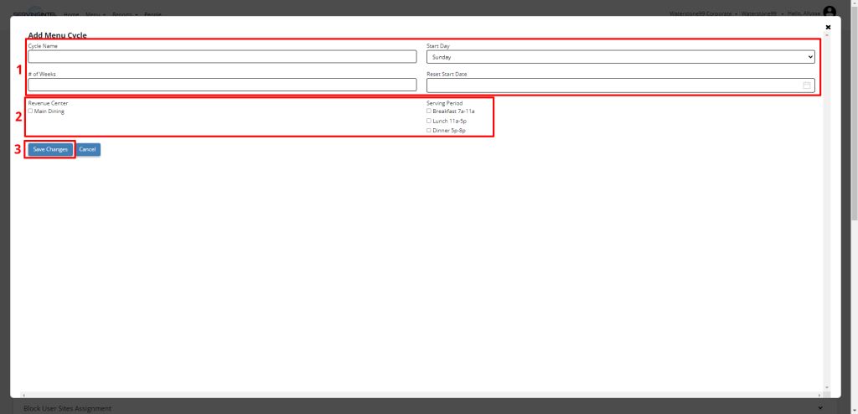The image size is (858, 414).
Task: Tick the Lunch 11a-5p checkbox
Action: click(x=429, y=121)
